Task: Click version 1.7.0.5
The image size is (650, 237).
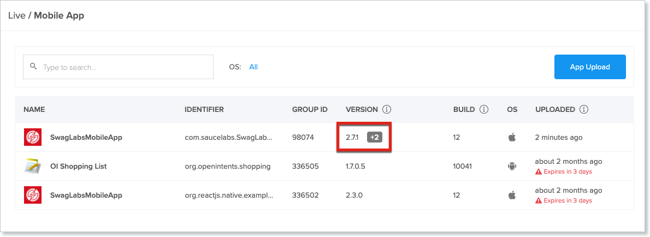Action: pyautogui.click(x=356, y=166)
